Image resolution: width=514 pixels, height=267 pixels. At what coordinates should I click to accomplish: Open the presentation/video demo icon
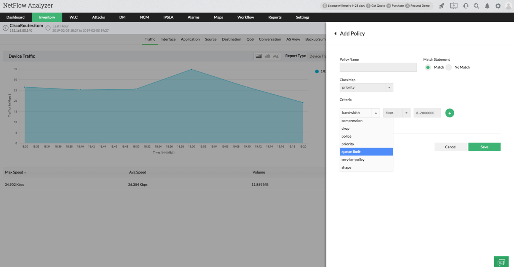[453, 5]
